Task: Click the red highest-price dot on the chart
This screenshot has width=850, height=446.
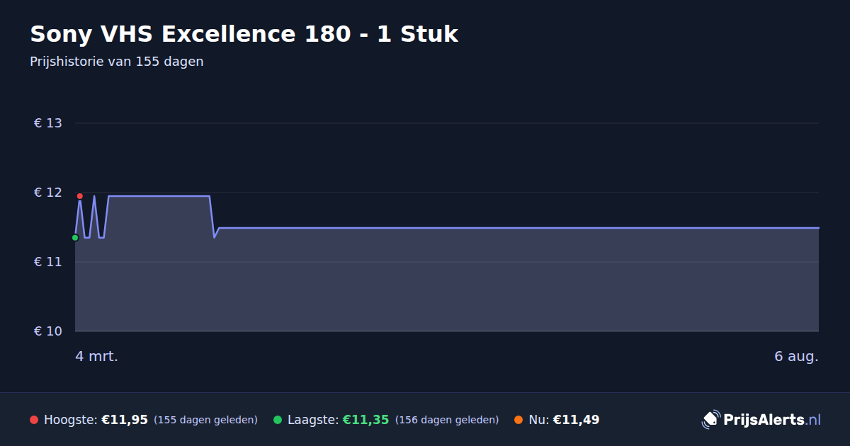Action: tap(79, 196)
